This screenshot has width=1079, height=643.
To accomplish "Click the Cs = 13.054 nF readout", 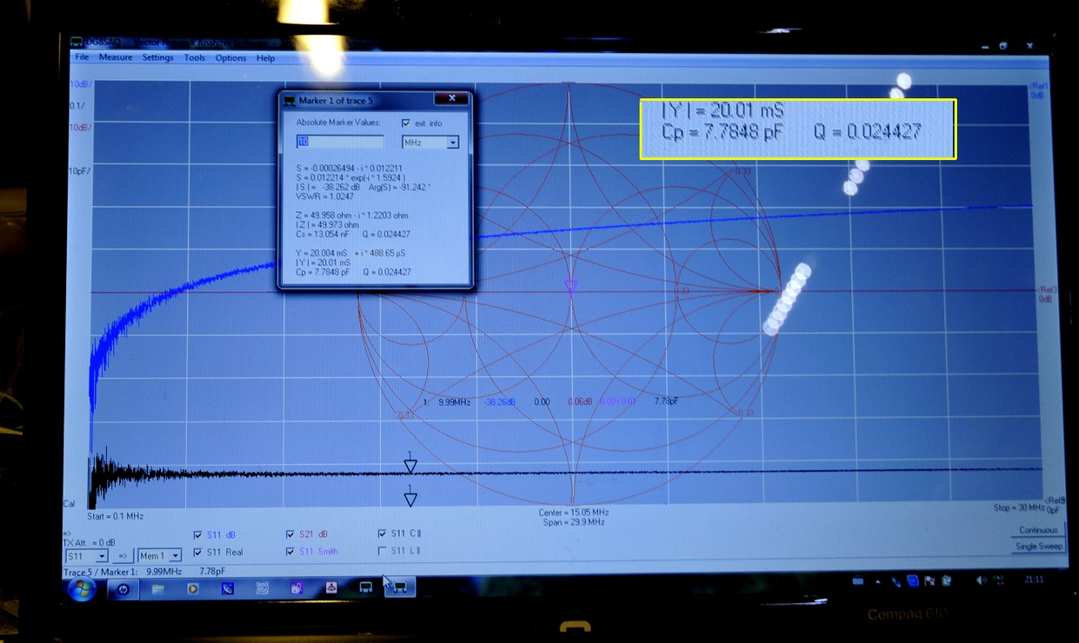I will click(323, 234).
